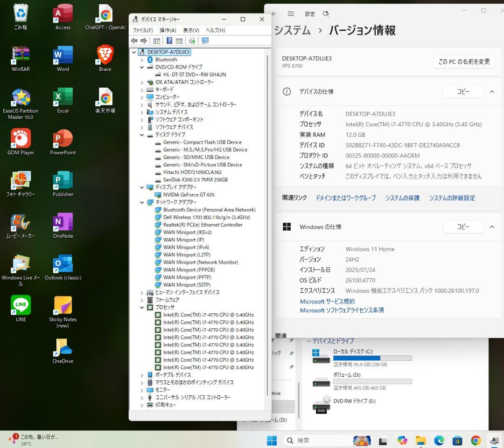Click the taskbar search field
The height and width of the screenshot is (448, 504).
pos(317,440)
